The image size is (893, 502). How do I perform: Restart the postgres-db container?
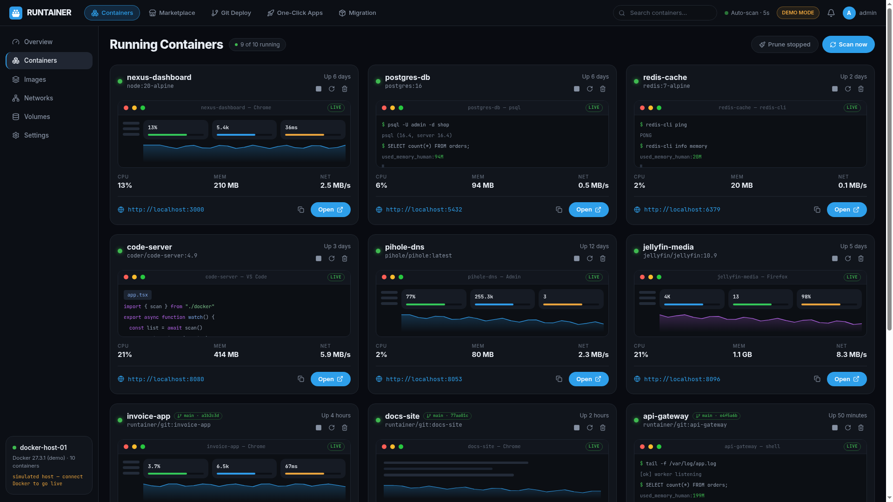click(x=590, y=89)
